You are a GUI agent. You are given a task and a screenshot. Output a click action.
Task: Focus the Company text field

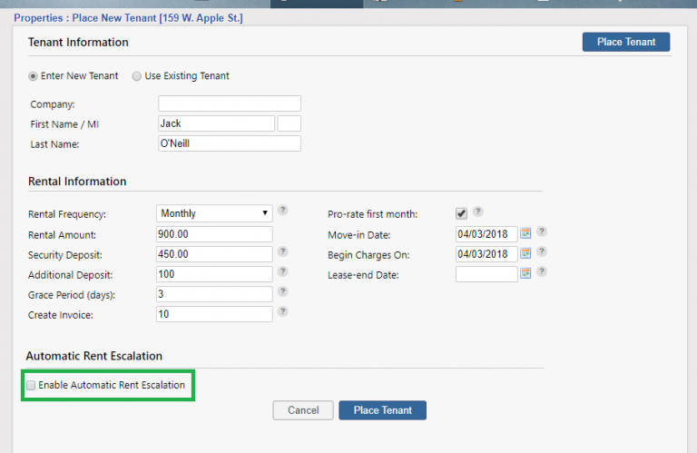pos(229,103)
